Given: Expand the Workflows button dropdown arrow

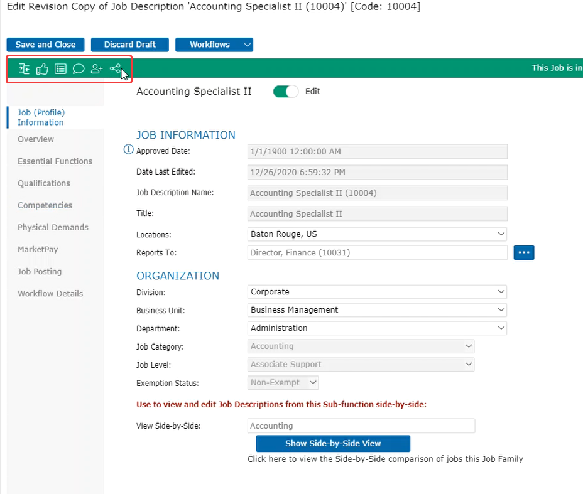Looking at the screenshot, I should tap(247, 45).
